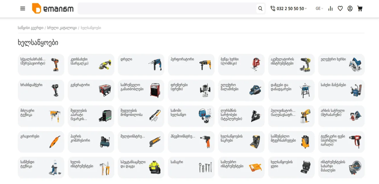379x184 pixels.
Task: Open the პერფორატორი rotary hammer category
Action: click(191, 65)
